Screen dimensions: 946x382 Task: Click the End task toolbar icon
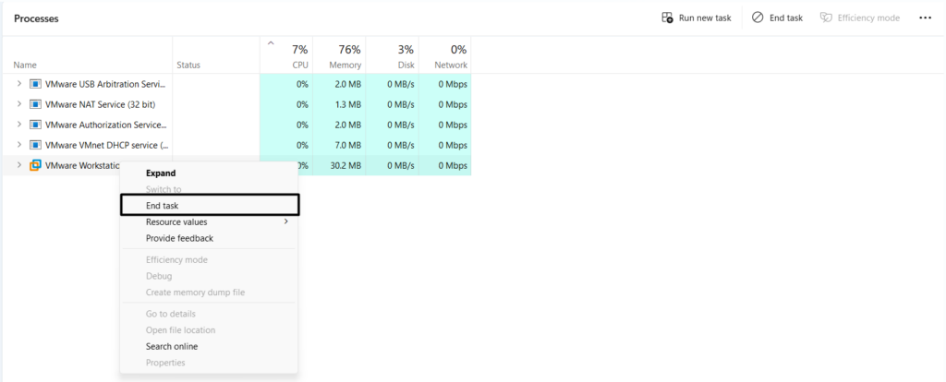pyautogui.click(x=758, y=18)
